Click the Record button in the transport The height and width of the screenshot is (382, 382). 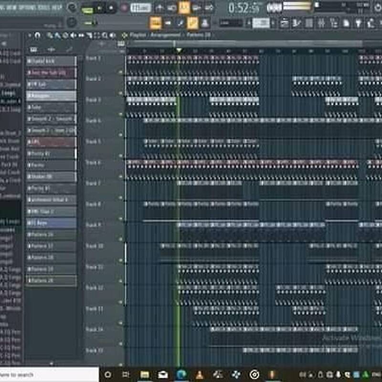click(x=124, y=8)
